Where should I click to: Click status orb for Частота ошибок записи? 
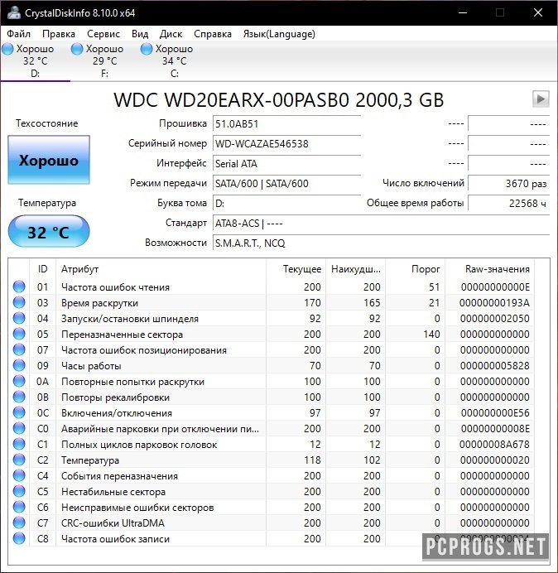(19, 538)
